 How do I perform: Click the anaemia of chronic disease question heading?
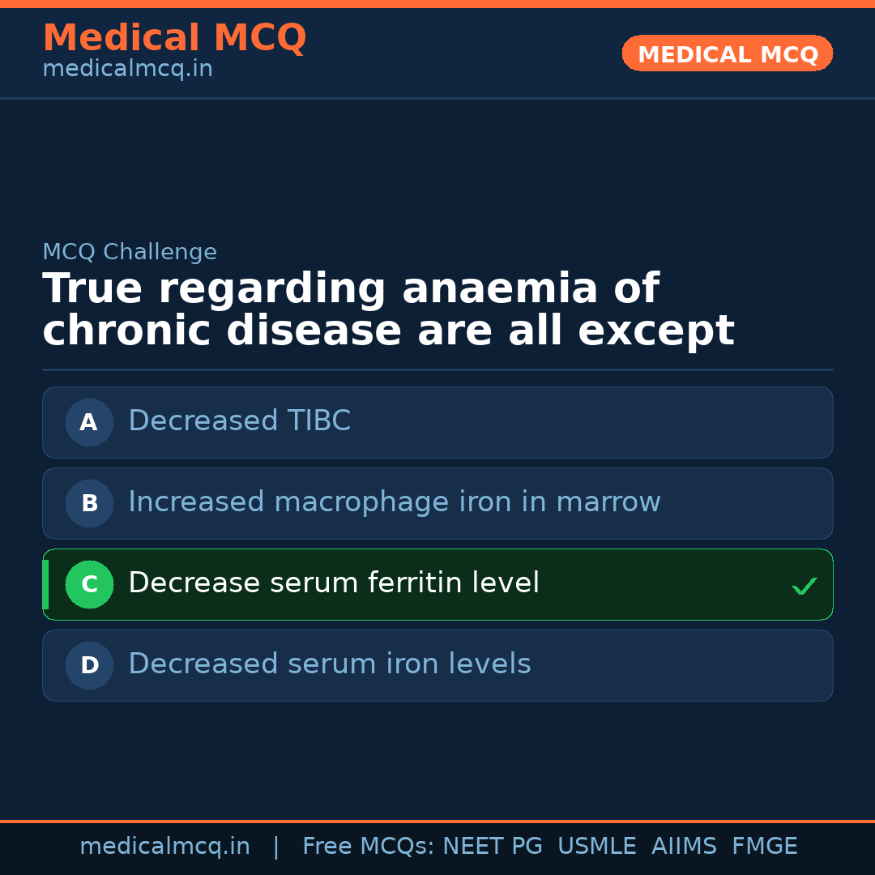click(x=388, y=310)
